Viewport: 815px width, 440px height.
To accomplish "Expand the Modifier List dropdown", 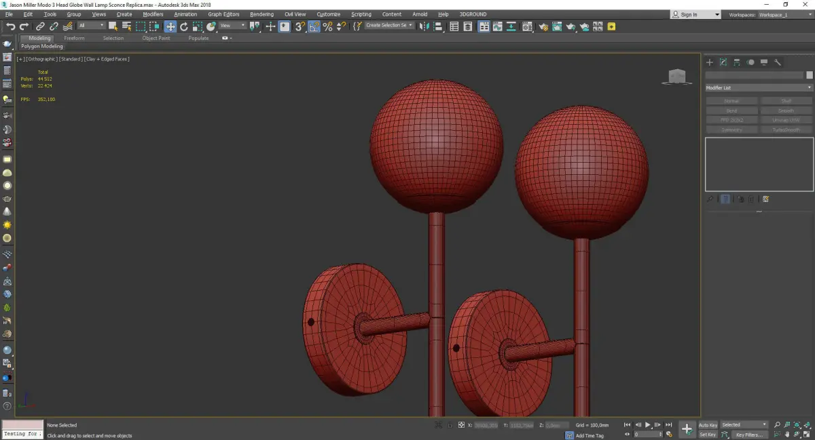I will pos(759,87).
